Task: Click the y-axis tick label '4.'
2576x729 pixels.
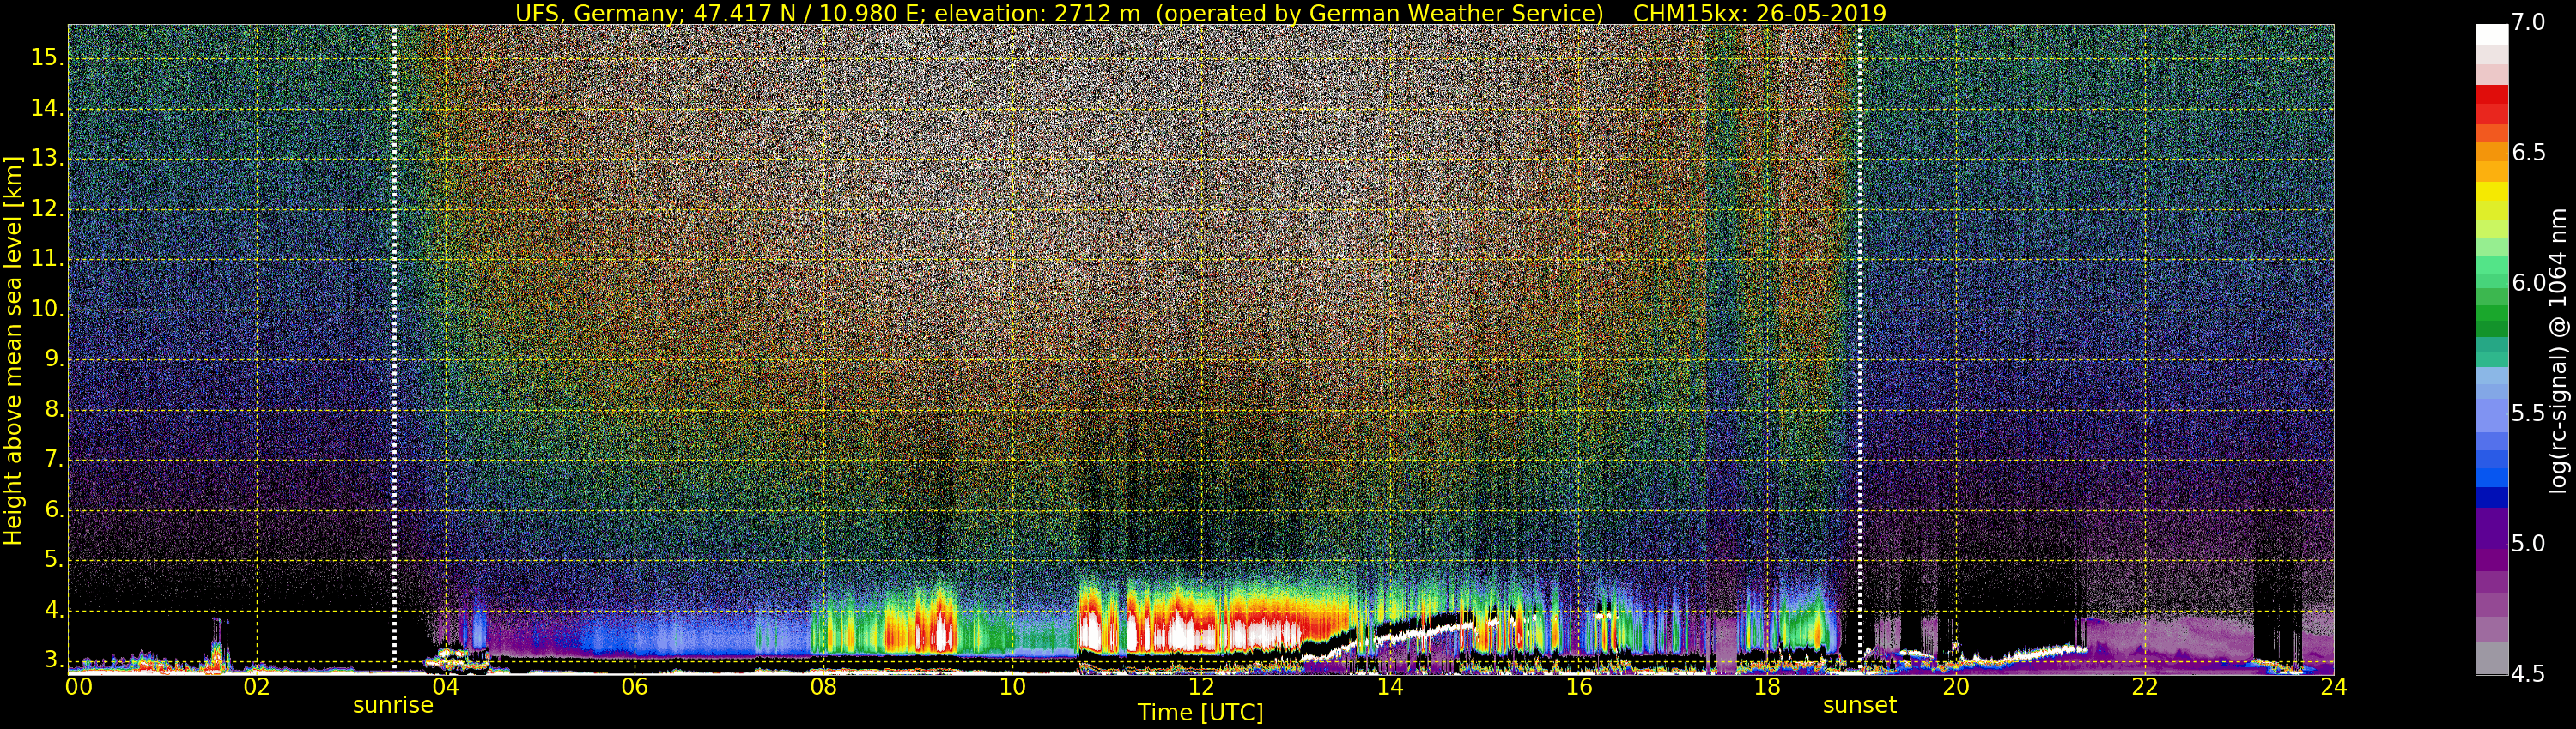Action: tap(52, 609)
